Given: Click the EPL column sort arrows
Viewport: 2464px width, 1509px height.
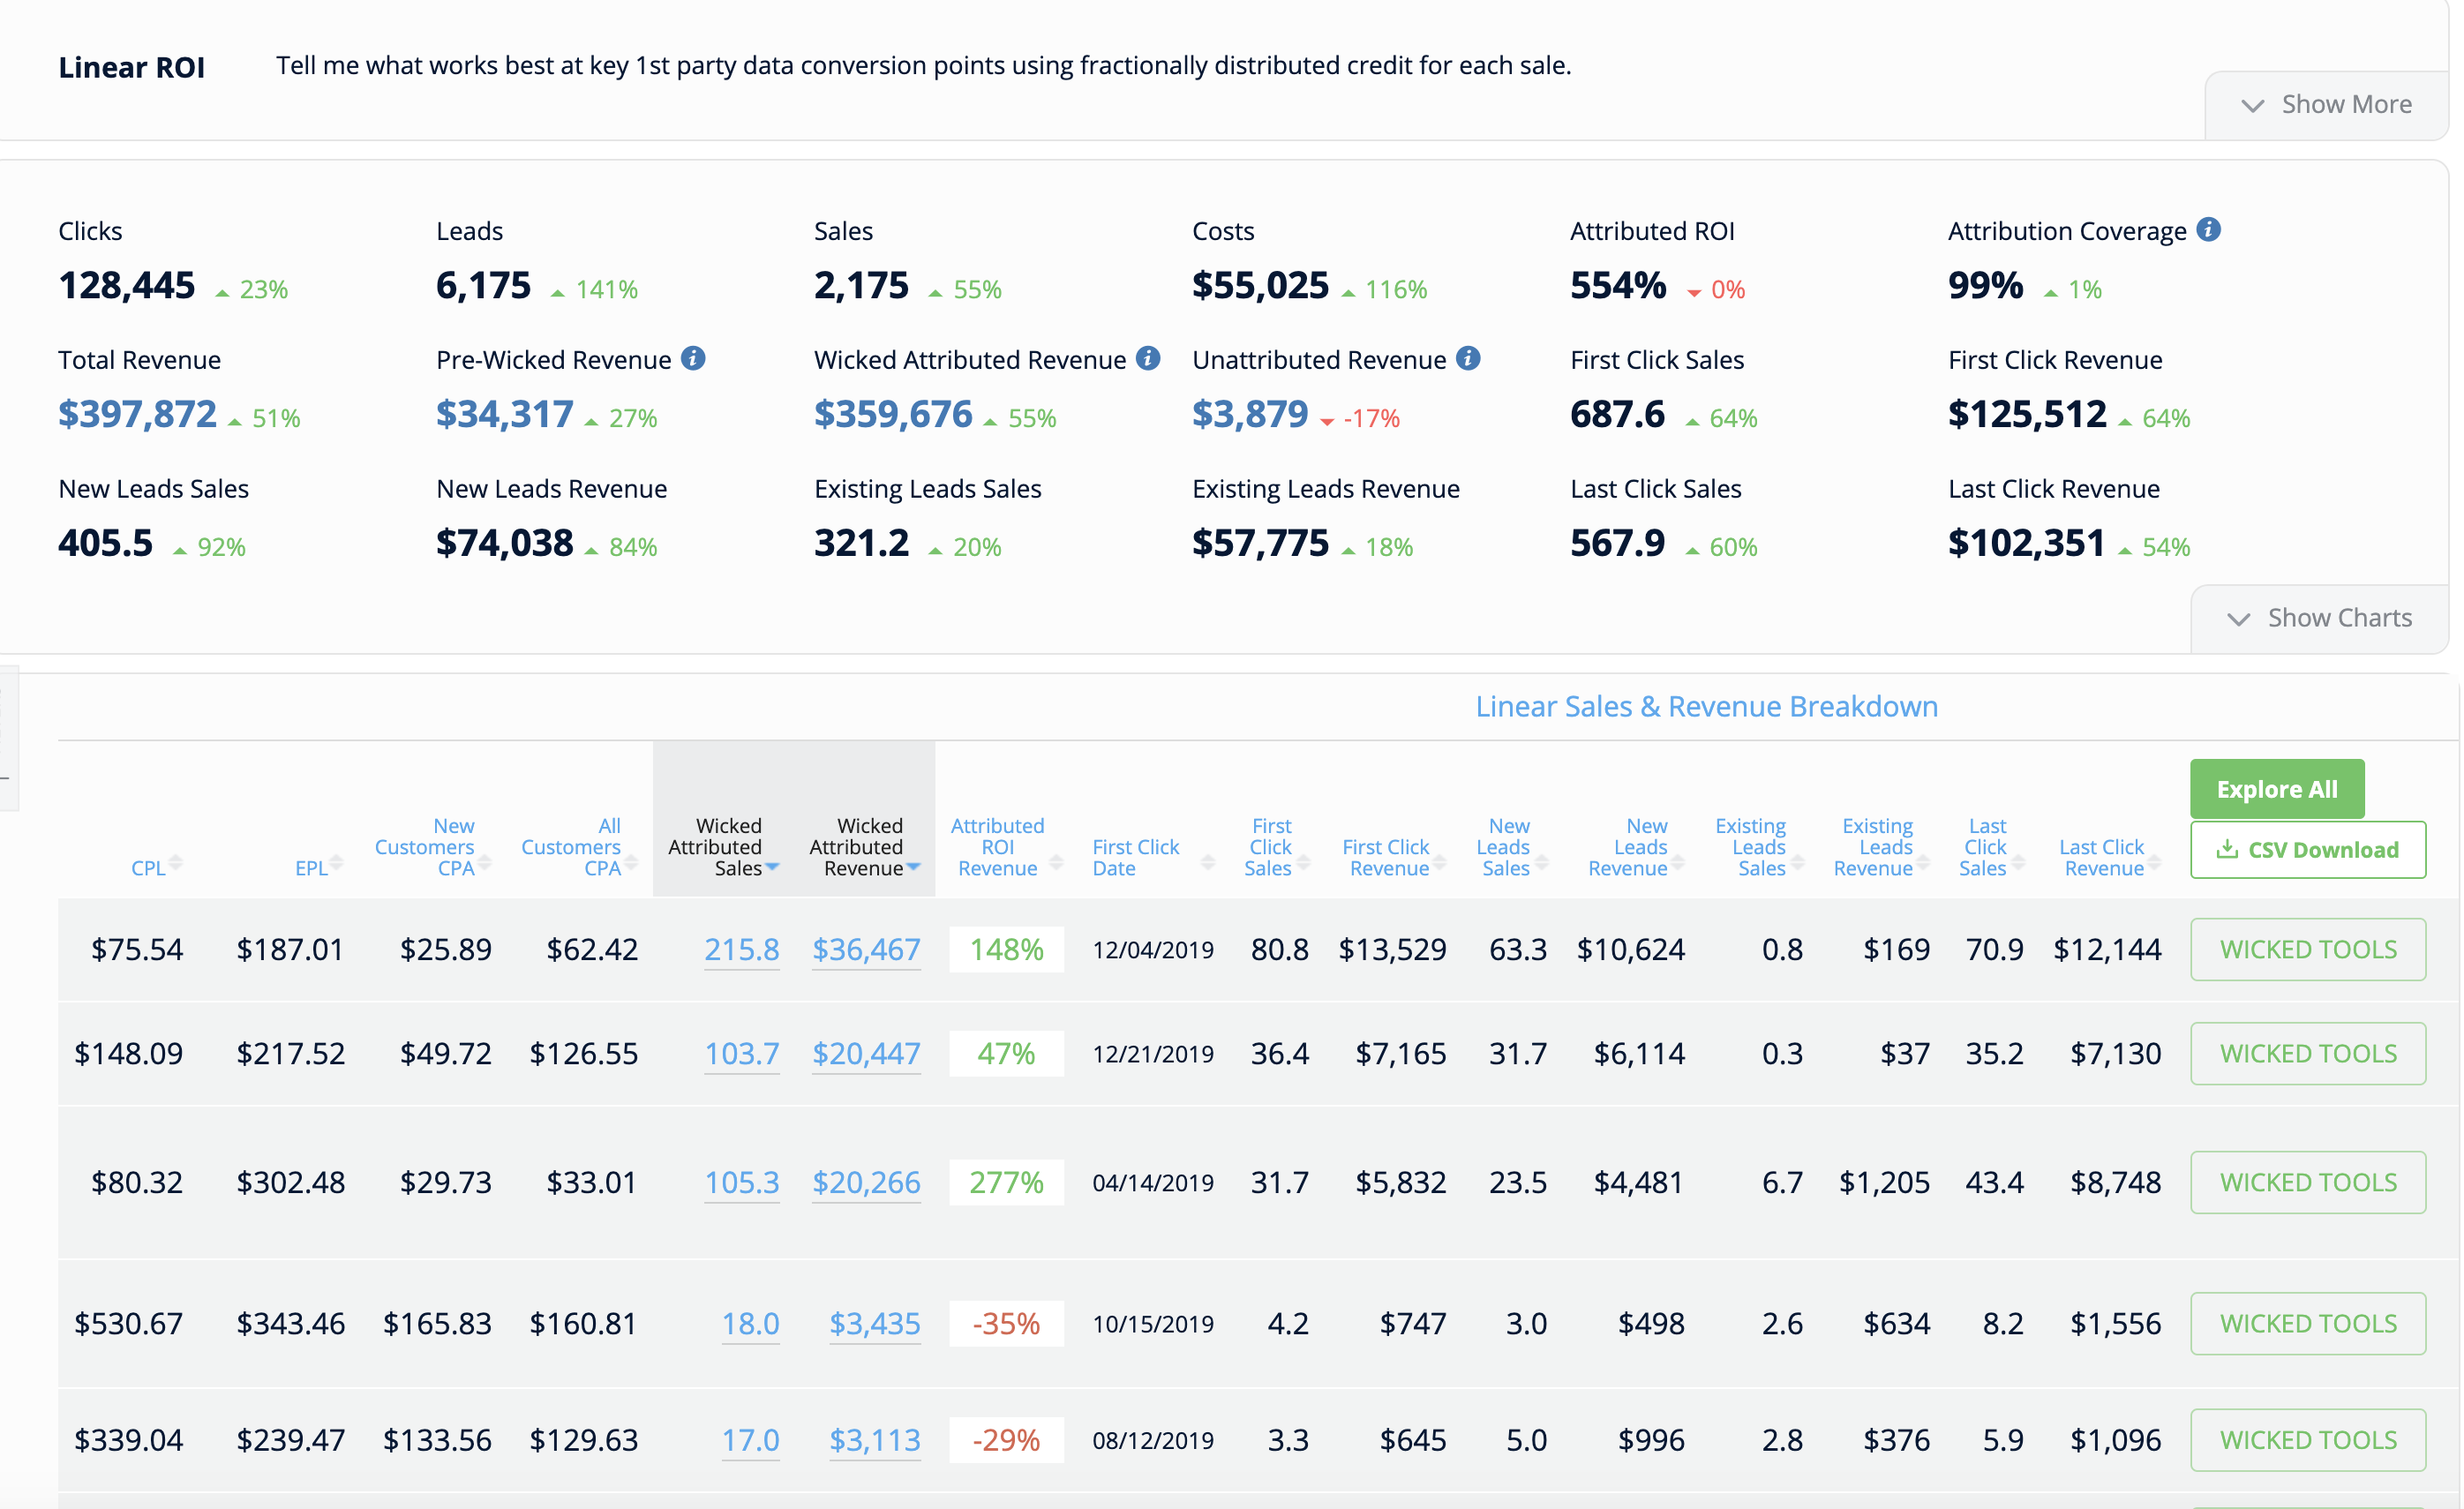Looking at the screenshot, I should click(x=336, y=862).
